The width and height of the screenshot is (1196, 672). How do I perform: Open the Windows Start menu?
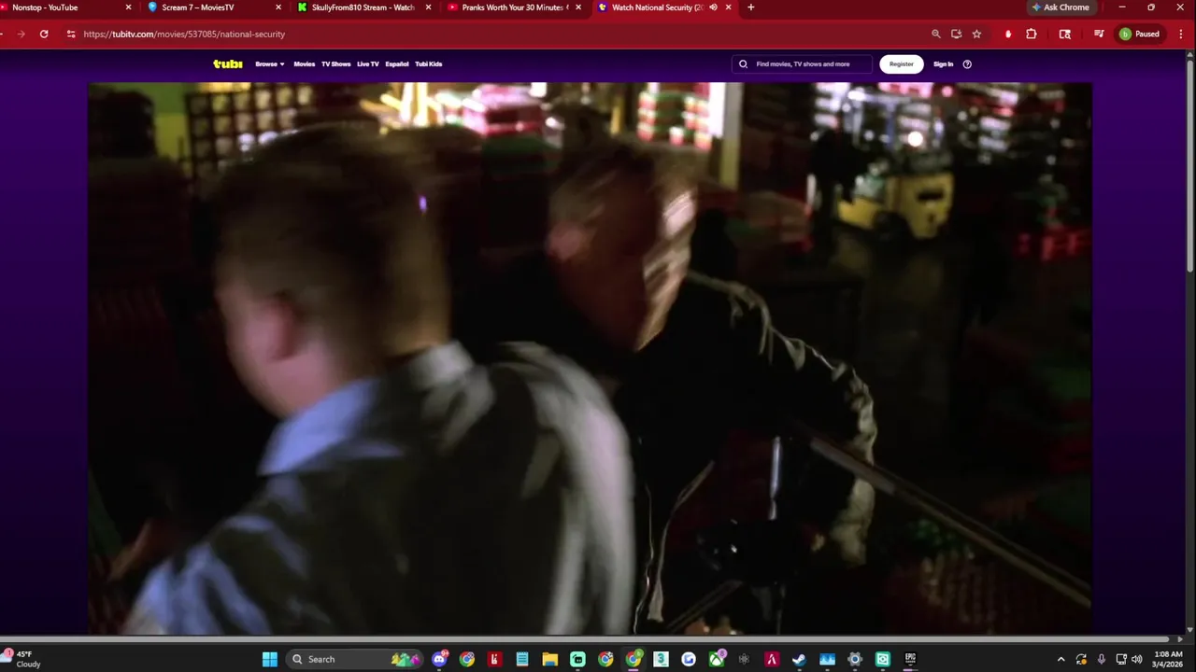269,659
